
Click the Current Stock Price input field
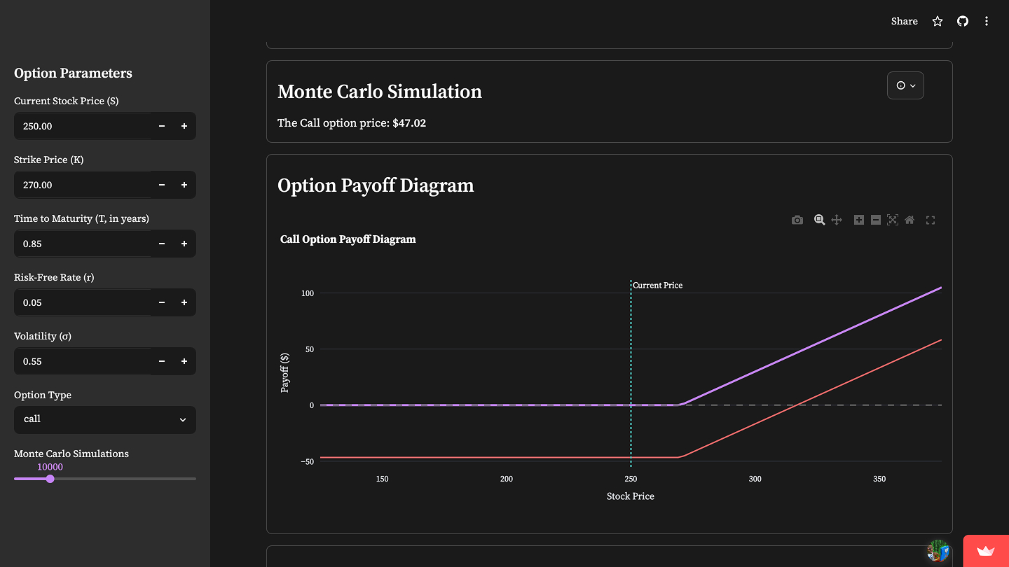pyautogui.click(x=83, y=126)
